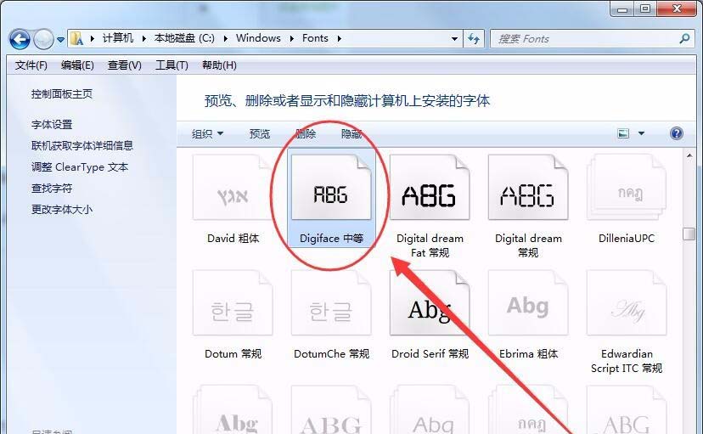Maximize the Fonts window
The image size is (703, 434).
pyautogui.click(x=645, y=8)
